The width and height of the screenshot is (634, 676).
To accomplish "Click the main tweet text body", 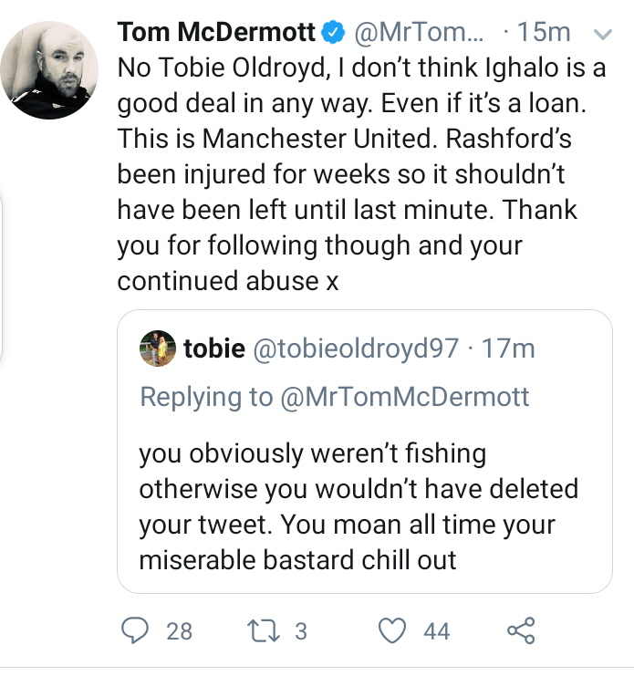I will tap(351, 174).
